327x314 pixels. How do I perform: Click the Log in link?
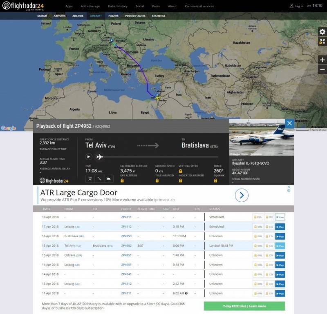click(x=299, y=6)
